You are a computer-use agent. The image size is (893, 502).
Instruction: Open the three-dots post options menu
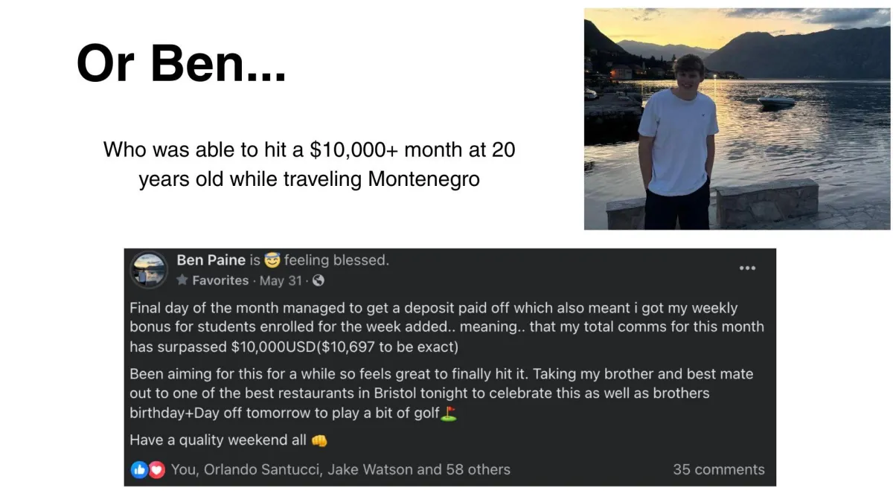coord(746,268)
